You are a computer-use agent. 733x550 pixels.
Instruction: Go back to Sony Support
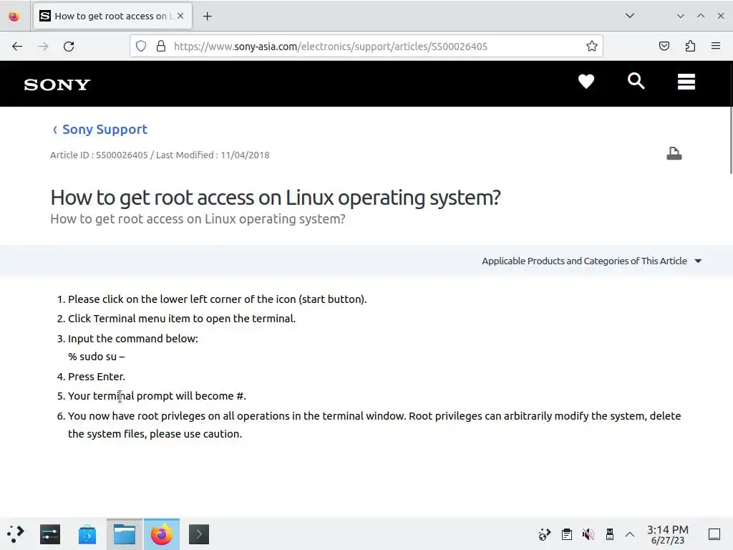tap(100, 130)
